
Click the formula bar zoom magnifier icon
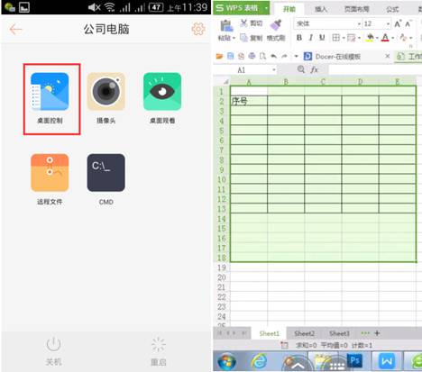point(300,69)
